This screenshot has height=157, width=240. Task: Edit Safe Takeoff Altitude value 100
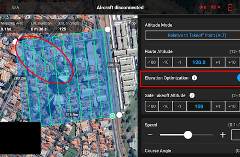tap(199, 106)
